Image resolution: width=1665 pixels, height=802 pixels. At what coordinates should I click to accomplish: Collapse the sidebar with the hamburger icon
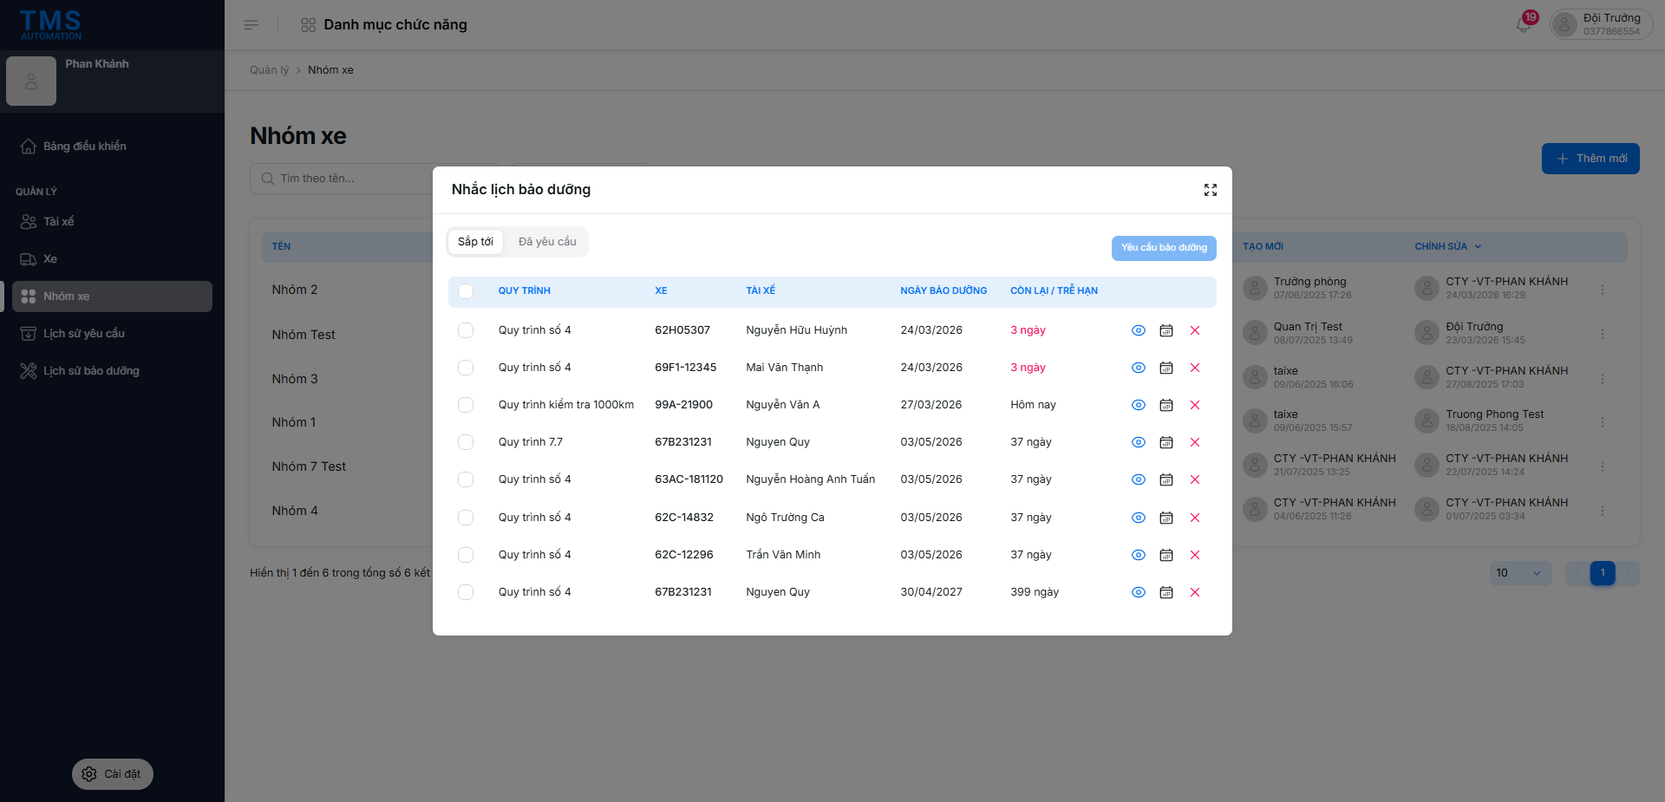pos(251,25)
